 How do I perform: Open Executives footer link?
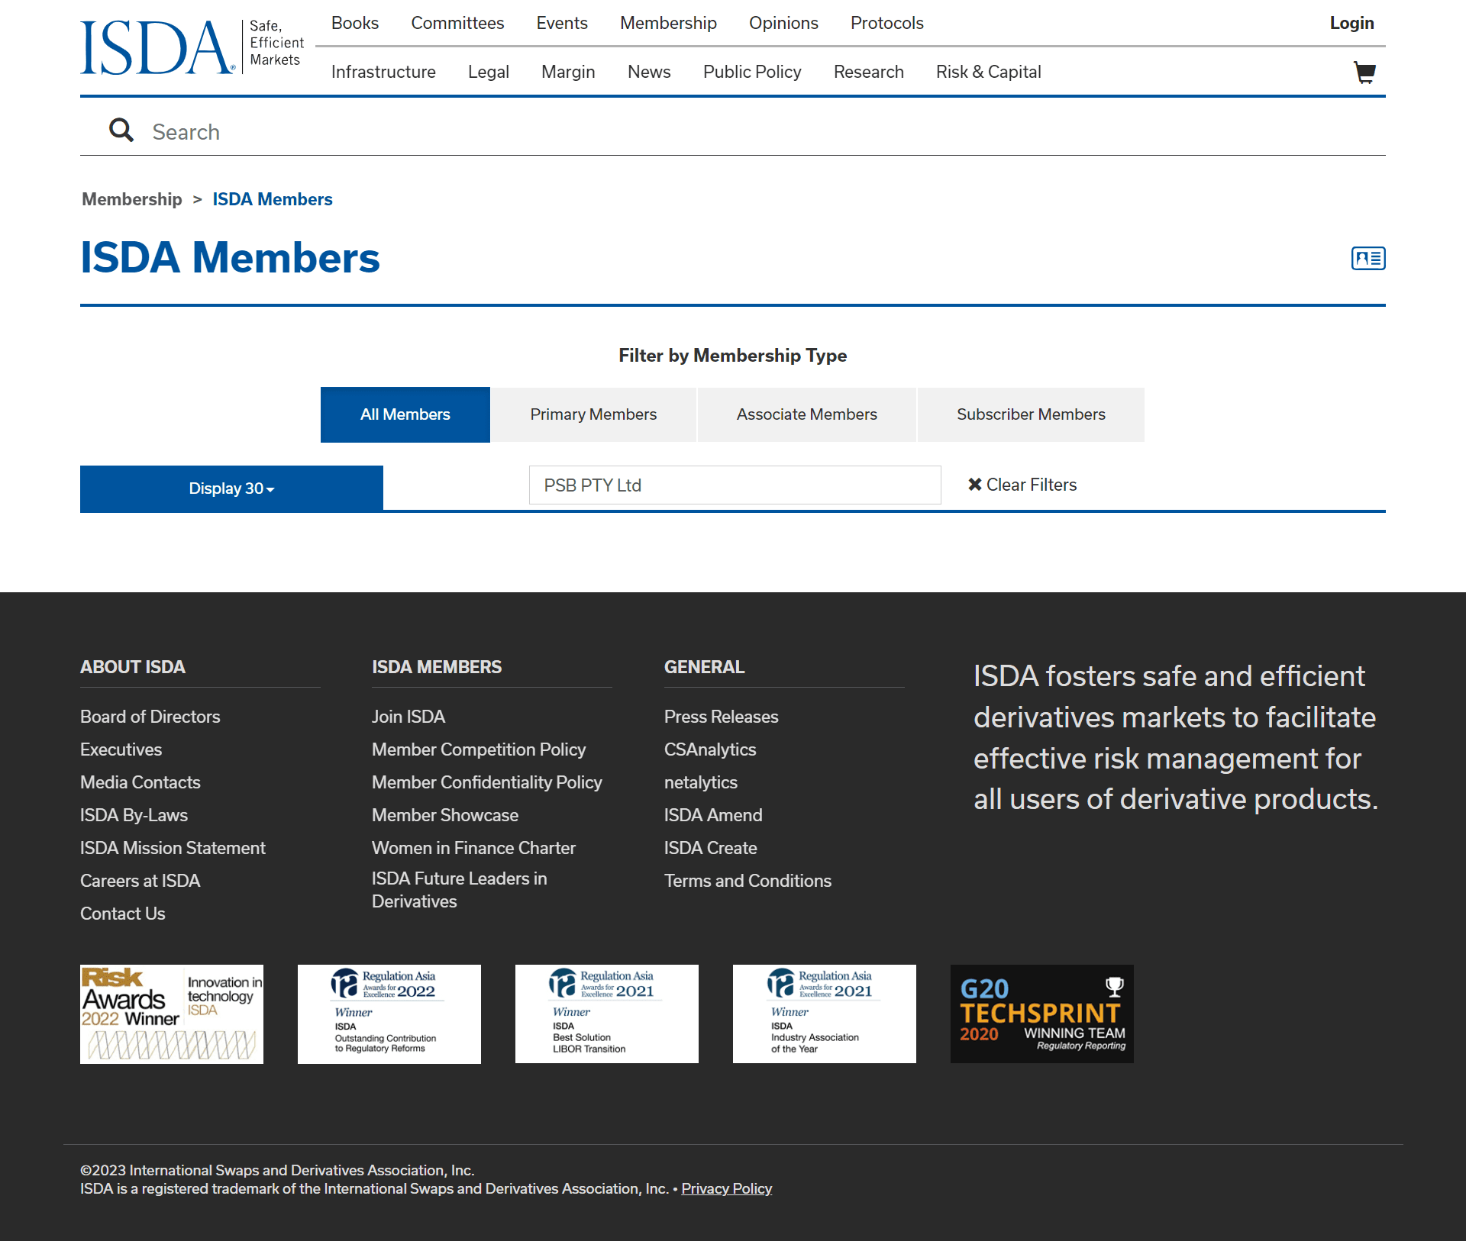(121, 749)
